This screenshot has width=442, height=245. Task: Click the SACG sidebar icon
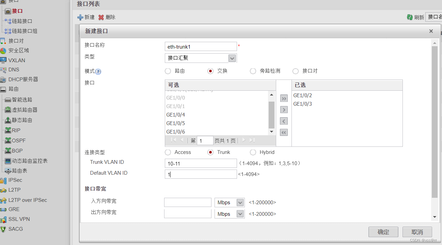tap(3, 229)
